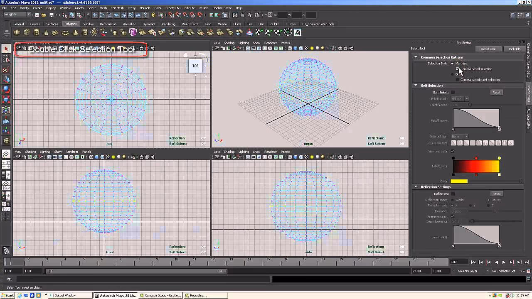This screenshot has height=299, width=532.
Task: Click the Open Scene folder icon
Action: [44, 15]
